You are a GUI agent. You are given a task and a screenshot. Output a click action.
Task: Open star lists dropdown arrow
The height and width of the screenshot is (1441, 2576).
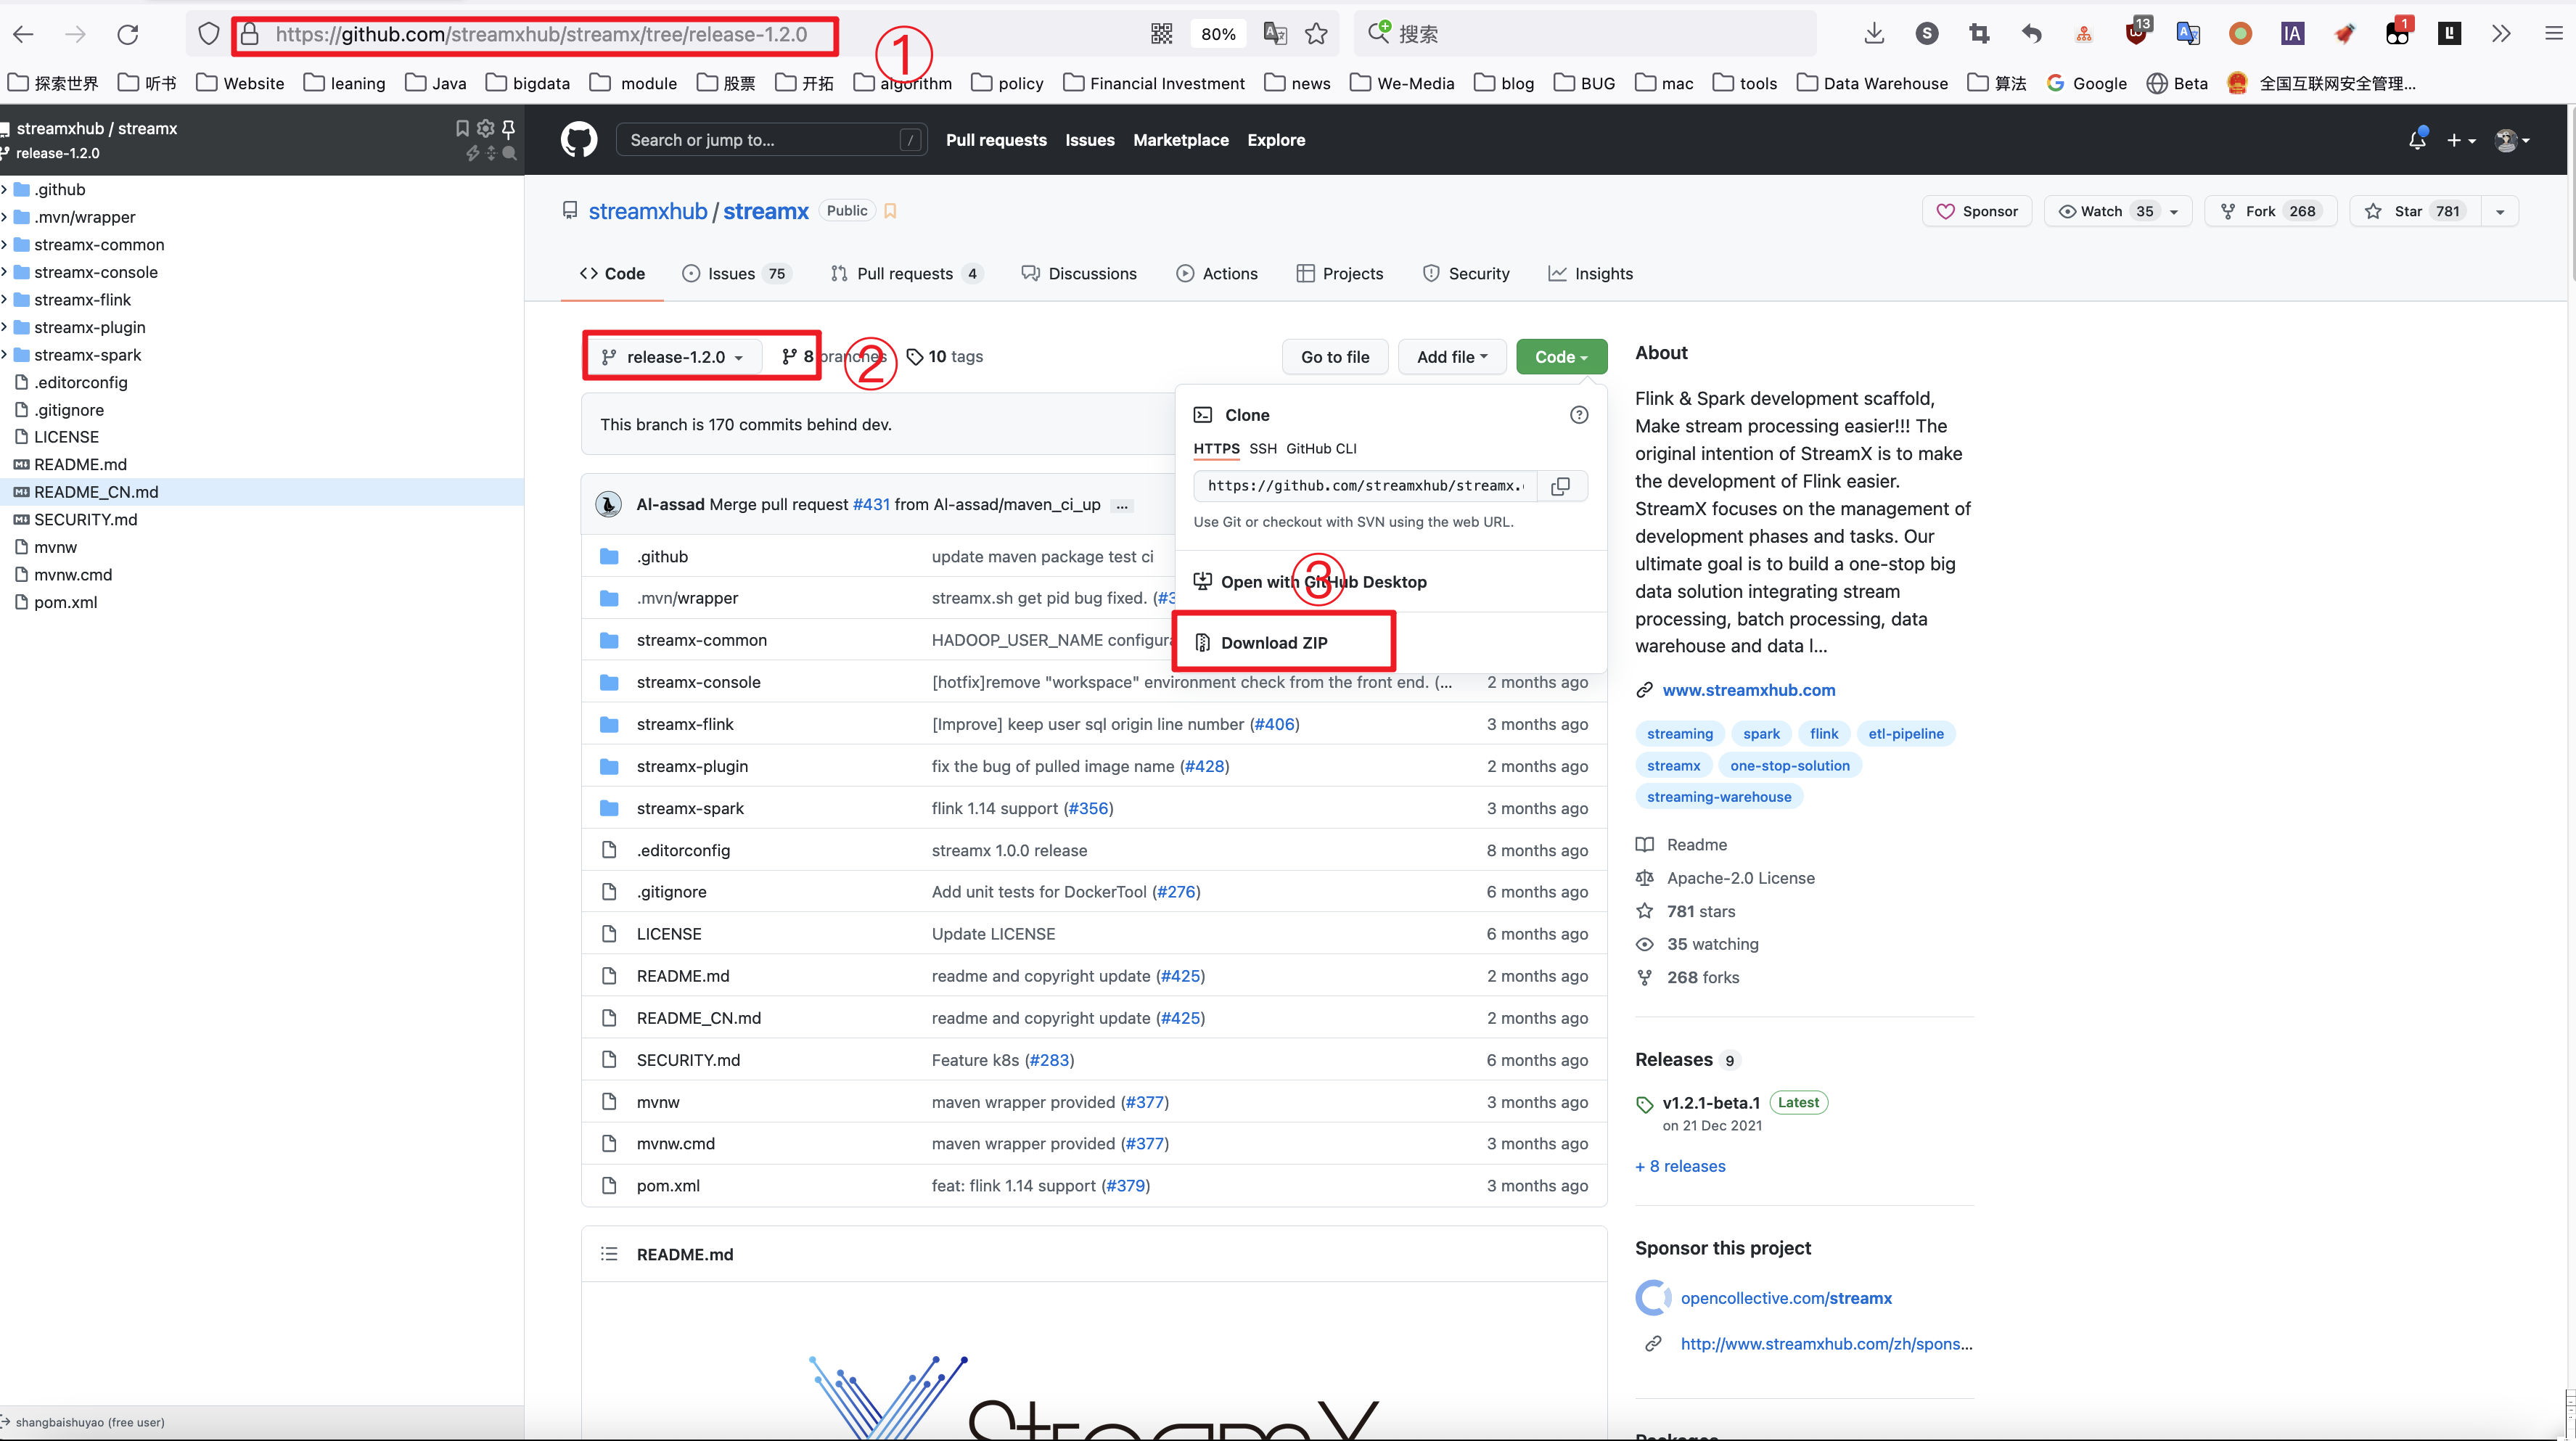pyautogui.click(x=2500, y=211)
